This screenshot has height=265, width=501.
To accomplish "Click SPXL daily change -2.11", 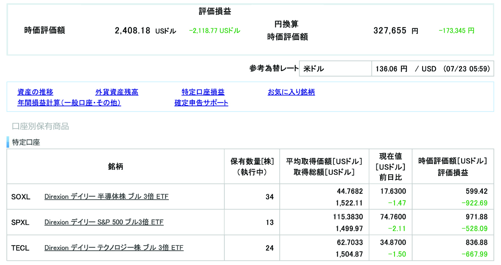I will click(x=397, y=228).
